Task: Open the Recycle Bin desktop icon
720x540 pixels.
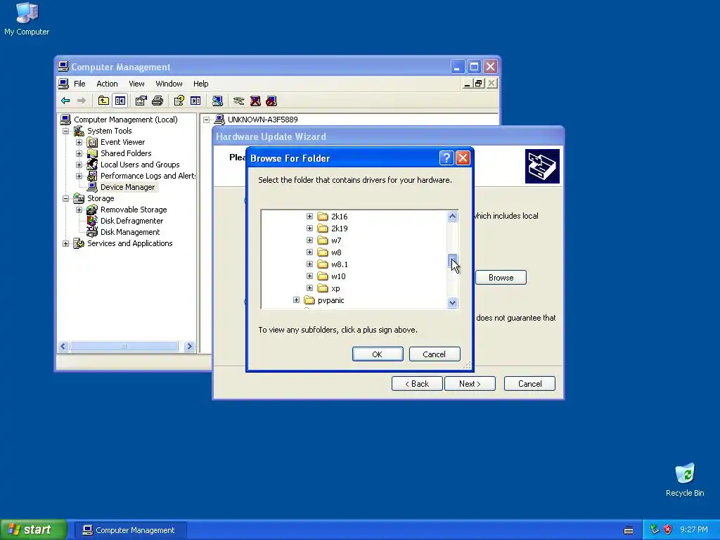Action: 685,480
